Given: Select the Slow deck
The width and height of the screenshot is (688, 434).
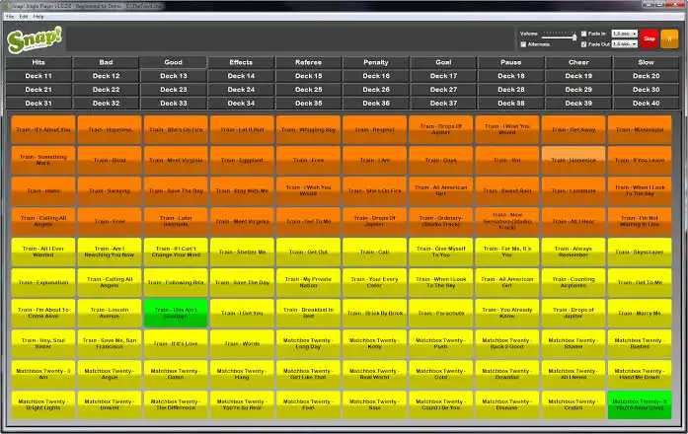Looking at the screenshot, I should (x=647, y=62).
